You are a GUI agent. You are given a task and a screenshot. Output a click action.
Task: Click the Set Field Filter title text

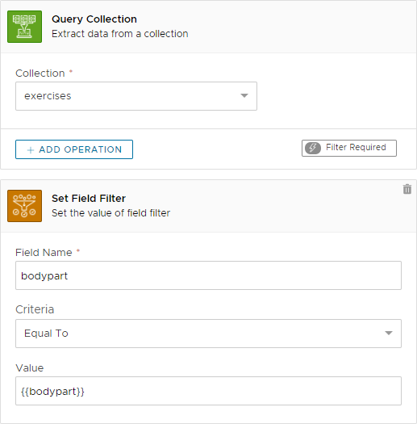(89, 199)
